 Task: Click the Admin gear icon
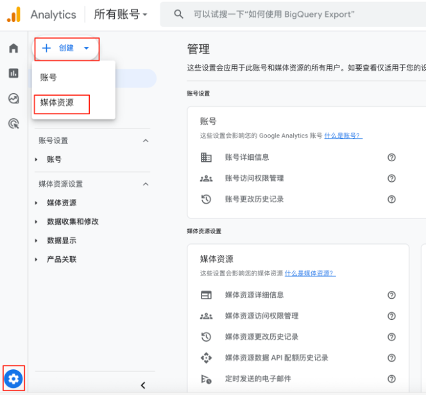click(14, 380)
